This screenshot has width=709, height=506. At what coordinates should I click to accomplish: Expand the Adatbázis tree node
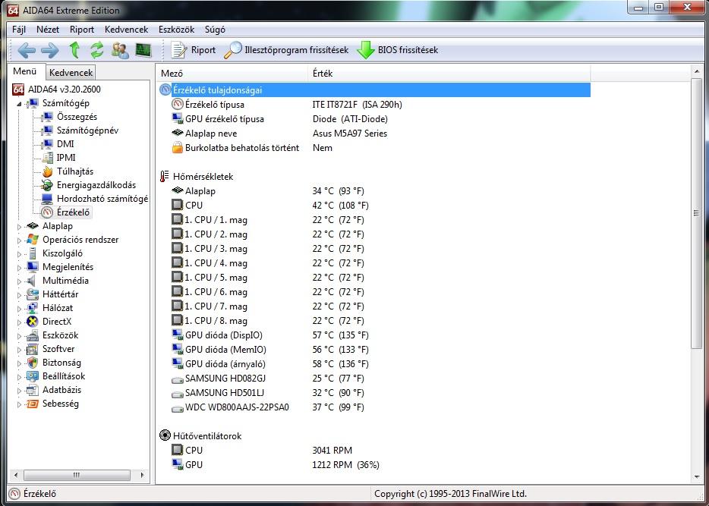20,391
